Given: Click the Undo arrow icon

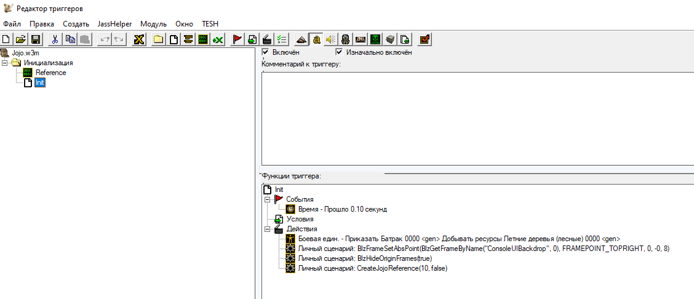Looking at the screenshot, I should [104, 39].
